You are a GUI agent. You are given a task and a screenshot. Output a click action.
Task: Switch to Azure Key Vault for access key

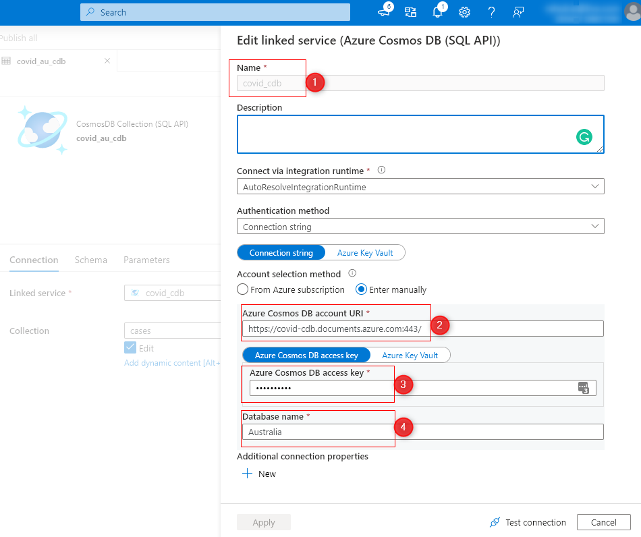tap(410, 355)
